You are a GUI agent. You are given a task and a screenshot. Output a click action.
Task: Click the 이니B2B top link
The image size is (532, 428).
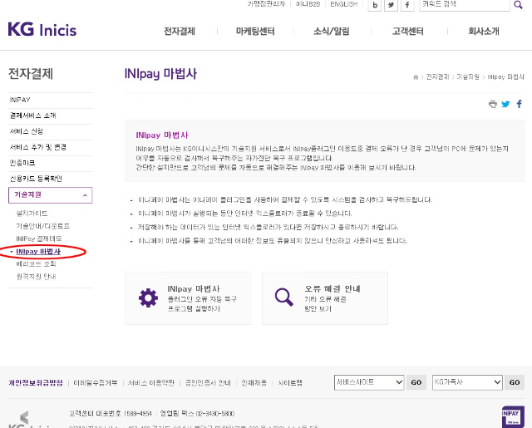(x=308, y=4)
